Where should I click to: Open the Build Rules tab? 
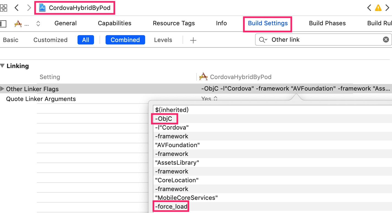click(379, 23)
